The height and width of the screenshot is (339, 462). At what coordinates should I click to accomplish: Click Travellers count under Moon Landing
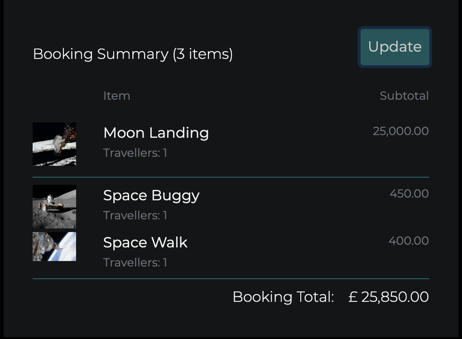click(x=135, y=153)
